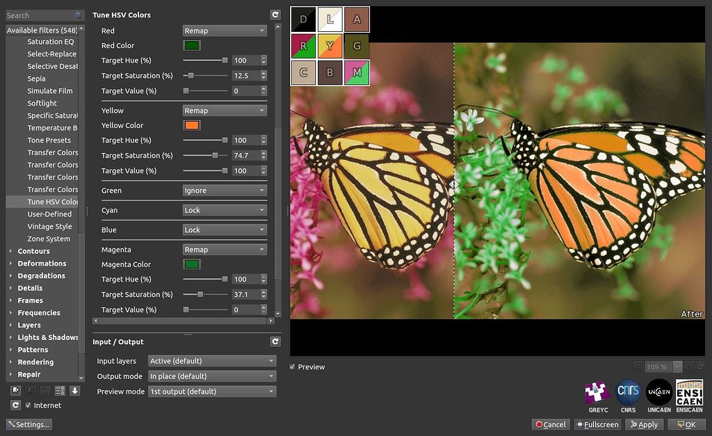Reset the Tune HSV Colors parameters
This screenshot has height=436, width=712.
(275, 14)
